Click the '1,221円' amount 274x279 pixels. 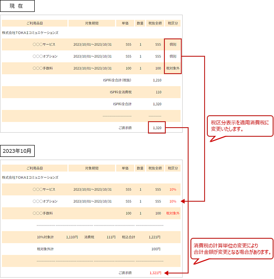(x=155, y=237)
